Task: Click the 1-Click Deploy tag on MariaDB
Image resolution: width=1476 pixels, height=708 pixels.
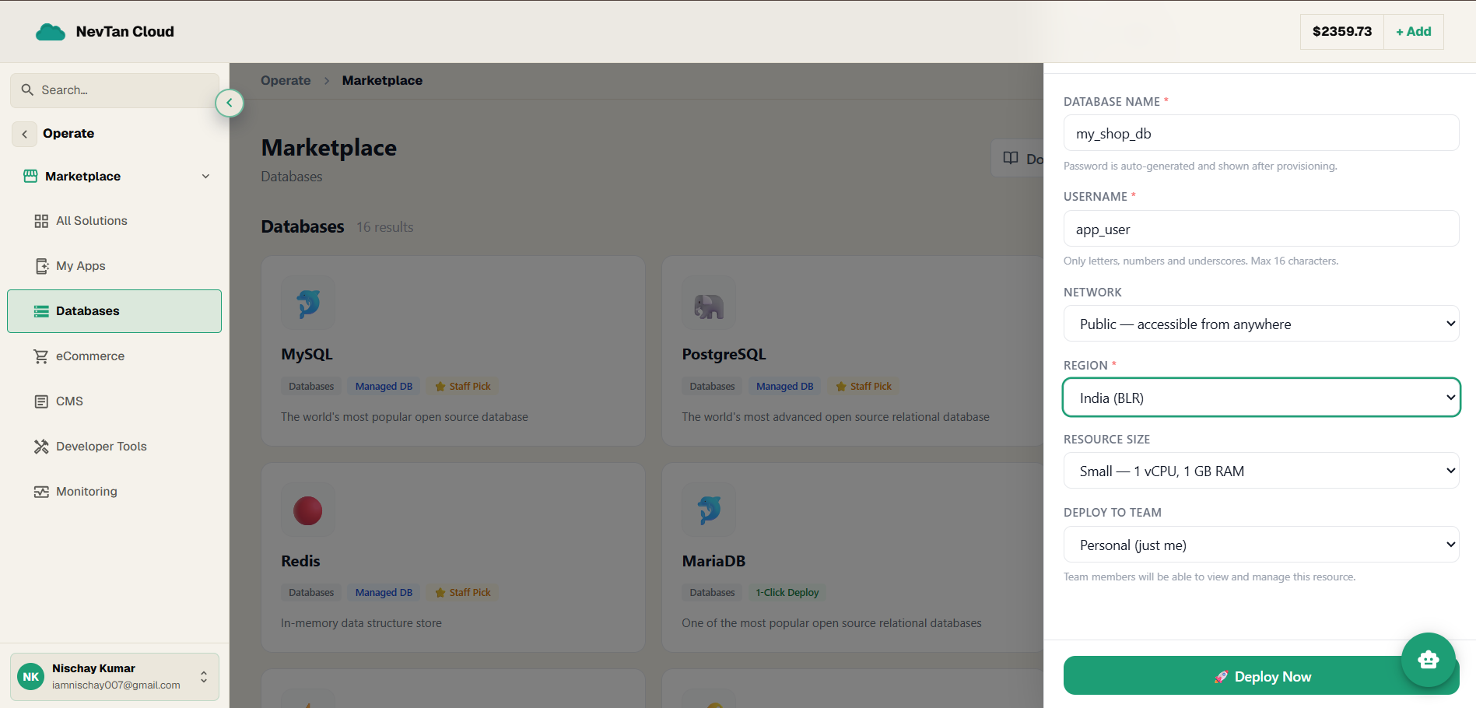Action: tap(787, 593)
